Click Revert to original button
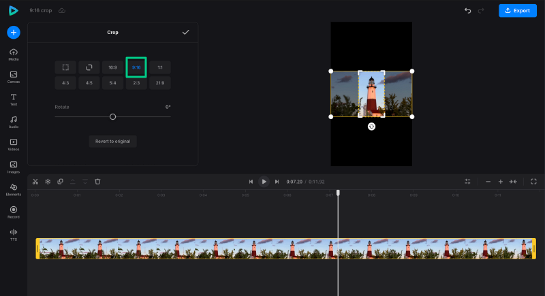The width and height of the screenshot is (545, 296). coord(112,142)
